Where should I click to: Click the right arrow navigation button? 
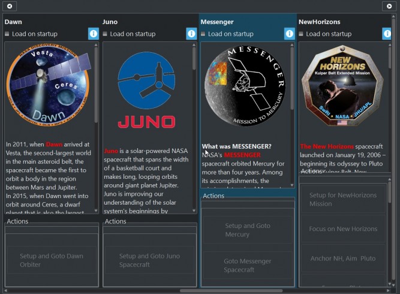389,6
